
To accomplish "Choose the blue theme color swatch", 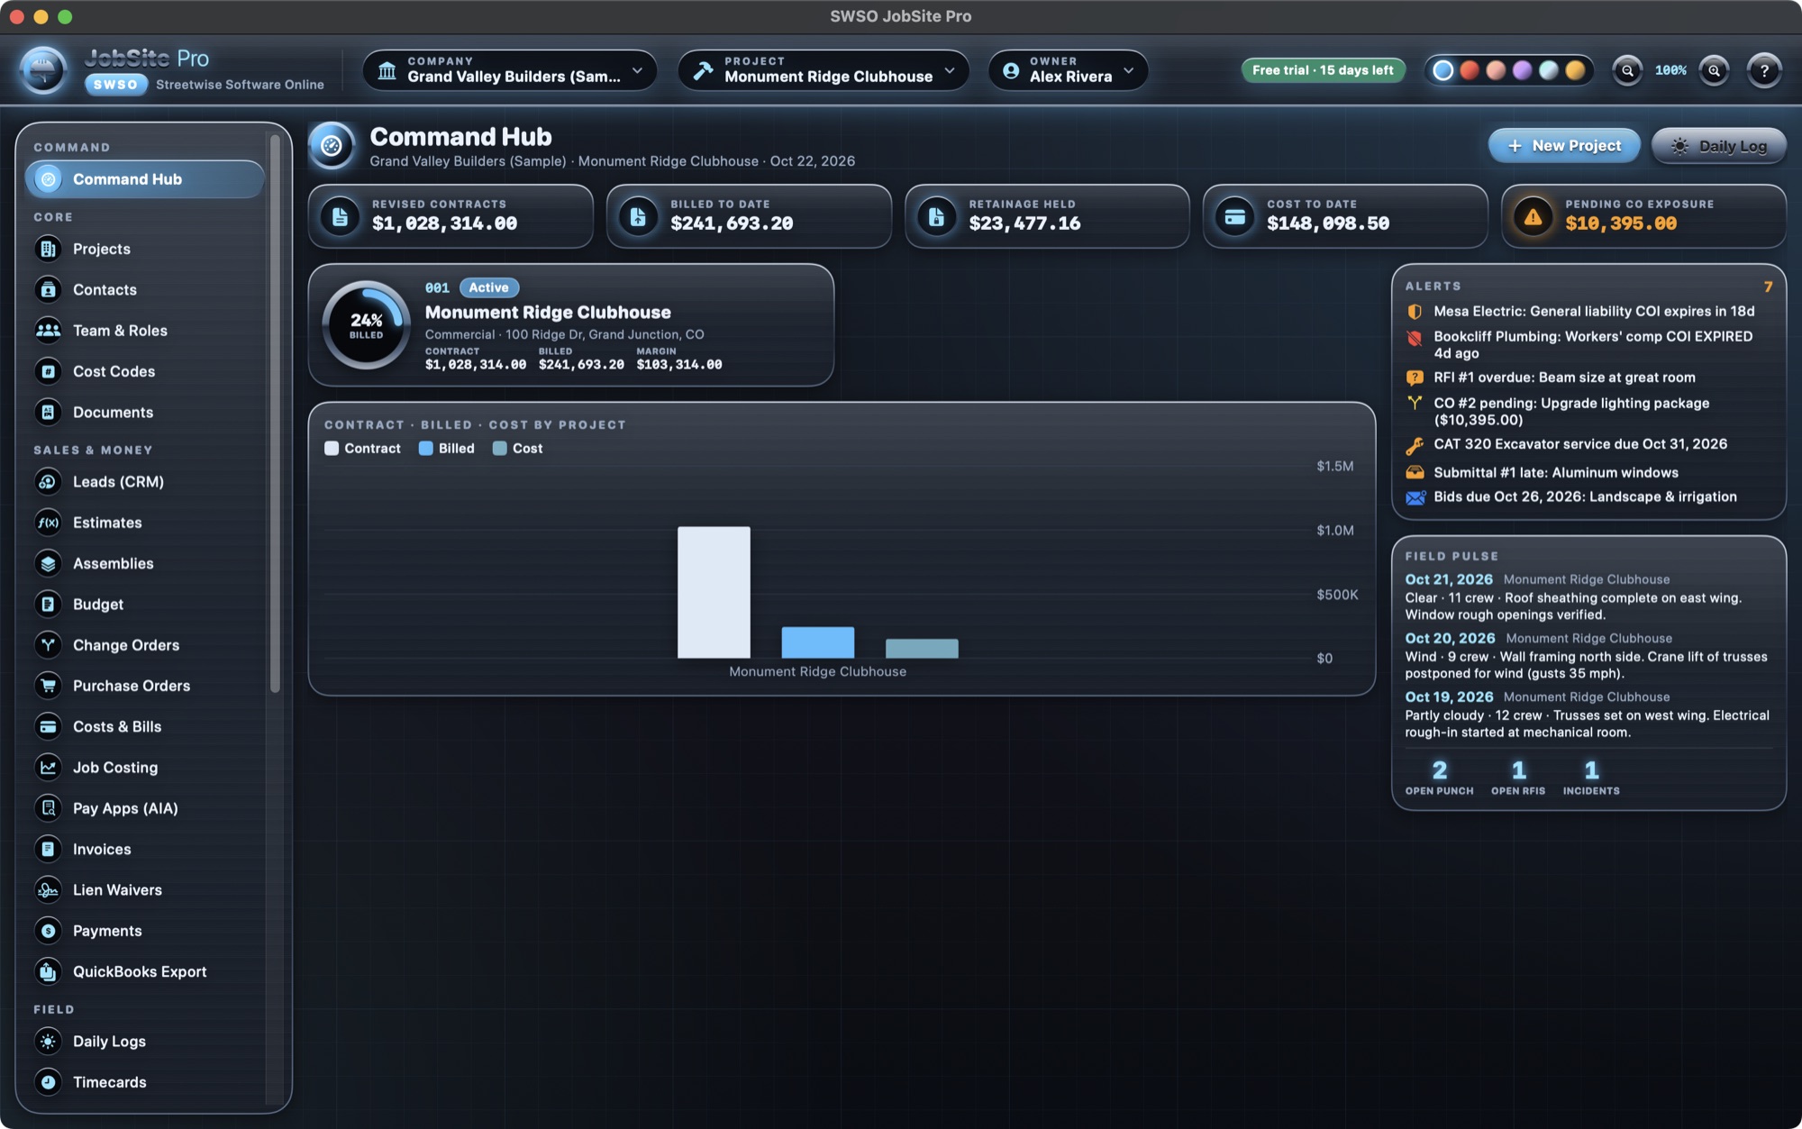I will 1443,70.
